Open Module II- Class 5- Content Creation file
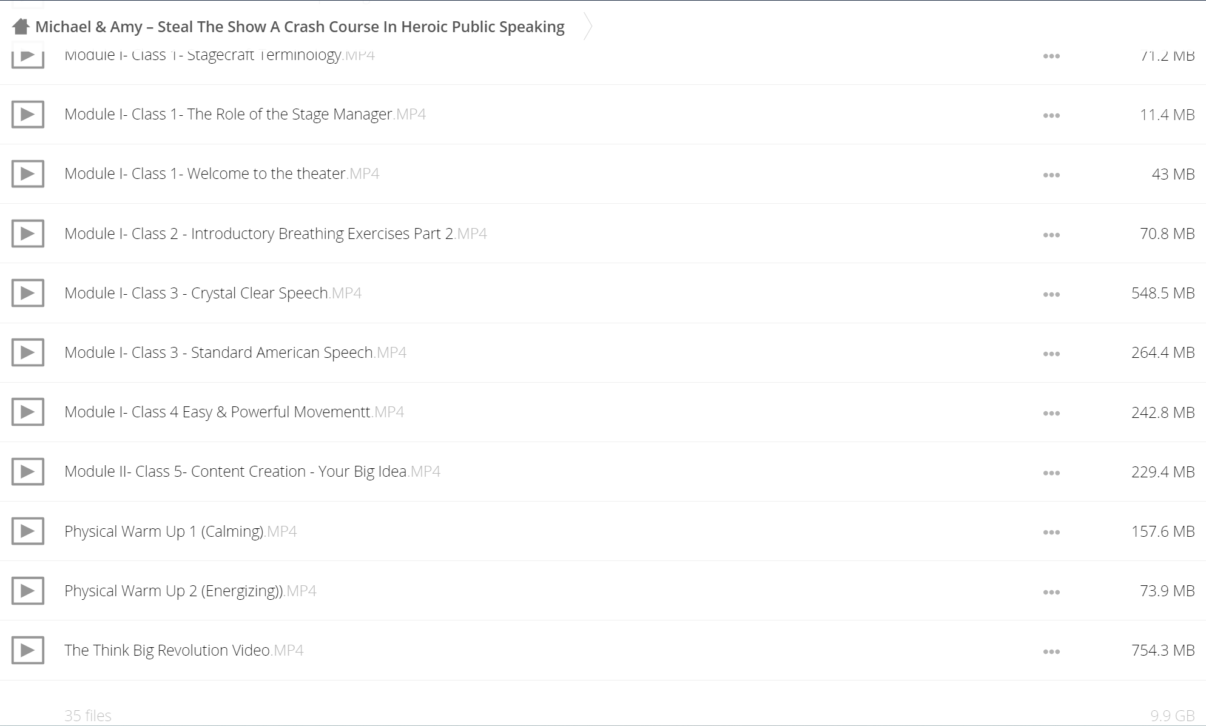 point(252,471)
